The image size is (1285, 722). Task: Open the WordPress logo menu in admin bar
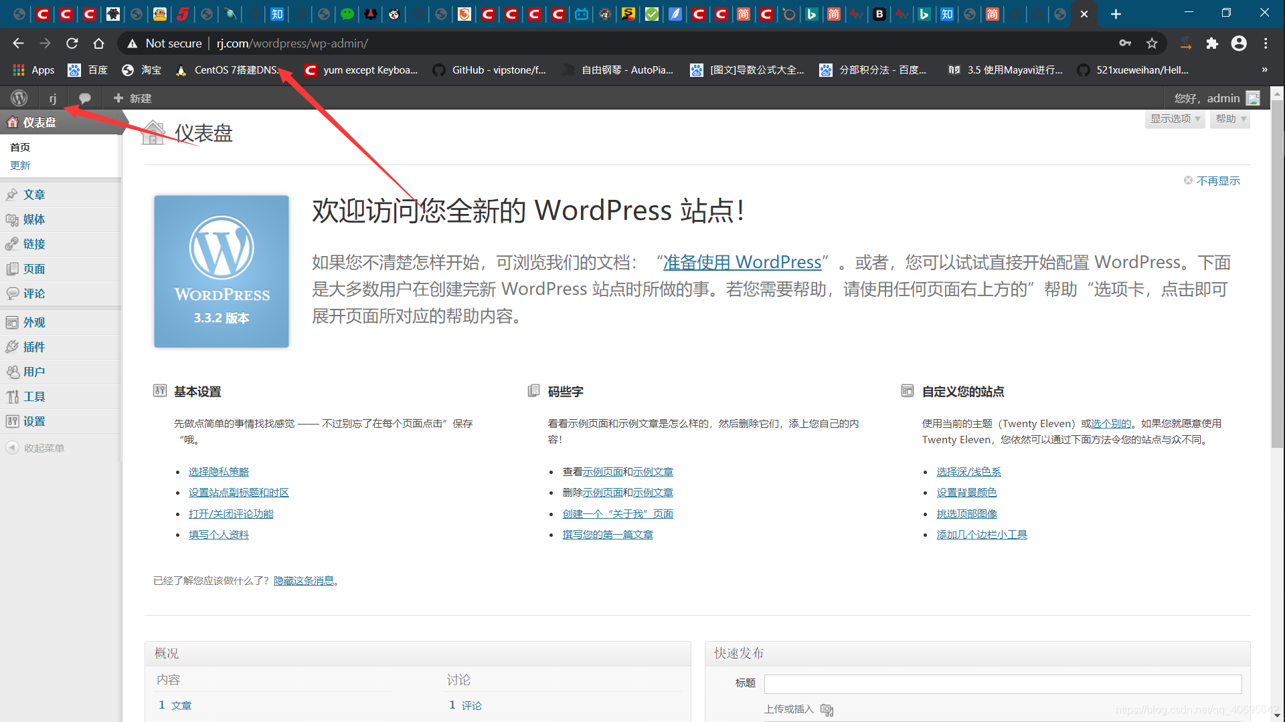(19, 98)
